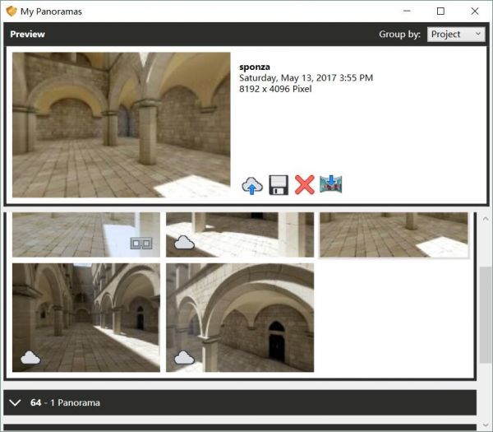Click the date Saturday, May 13, 2017 text
493x432 pixels.
point(306,78)
